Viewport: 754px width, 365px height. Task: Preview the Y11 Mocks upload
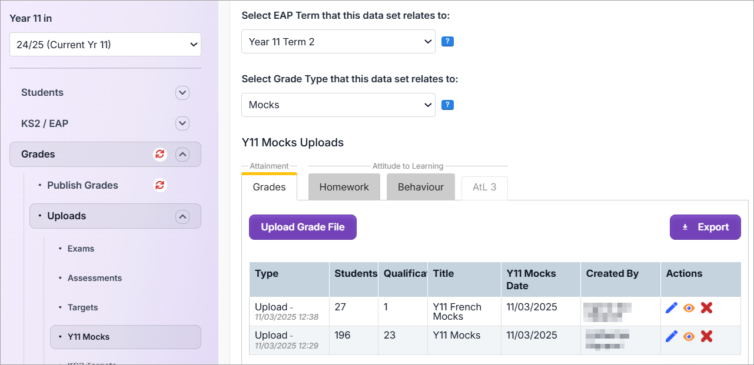(689, 336)
